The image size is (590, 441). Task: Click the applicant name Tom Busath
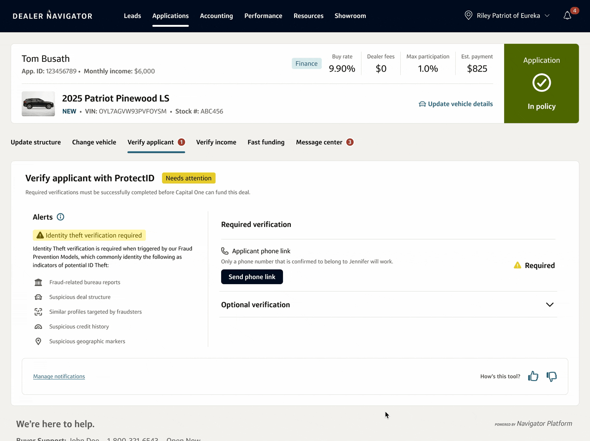pyautogui.click(x=46, y=59)
